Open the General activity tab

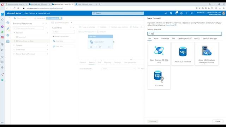click(83, 62)
